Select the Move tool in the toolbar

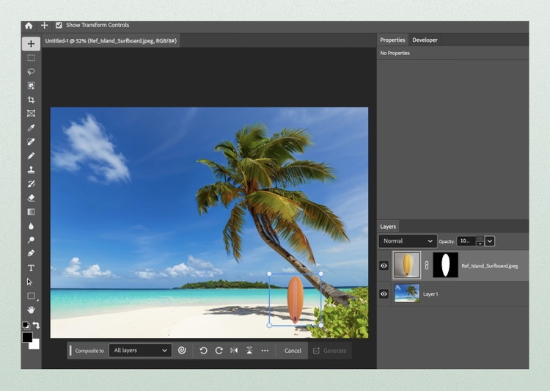[x=32, y=43]
